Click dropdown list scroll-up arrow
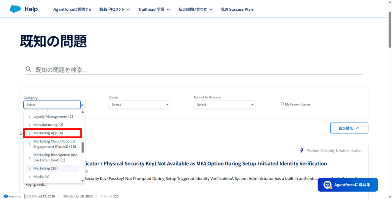The height and width of the screenshot is (199, 392). pos(83,112)
